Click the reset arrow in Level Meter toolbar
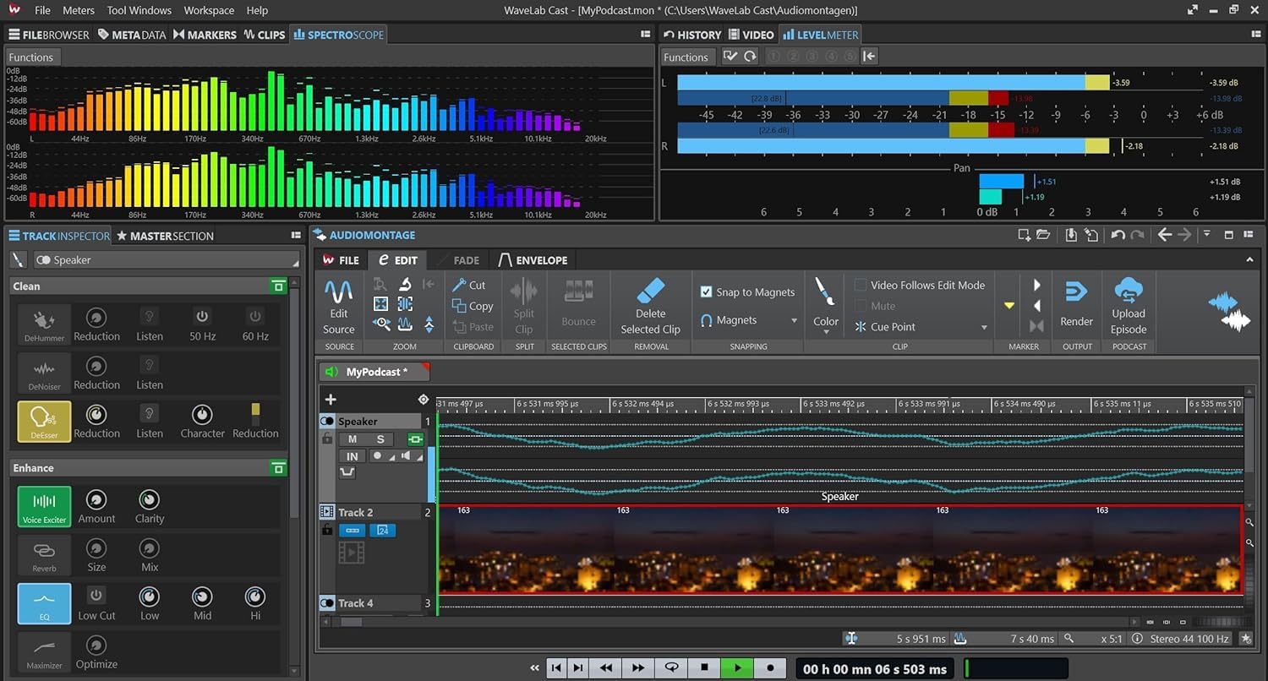This screenshot has height=681, width=1268. coord(750,57)
